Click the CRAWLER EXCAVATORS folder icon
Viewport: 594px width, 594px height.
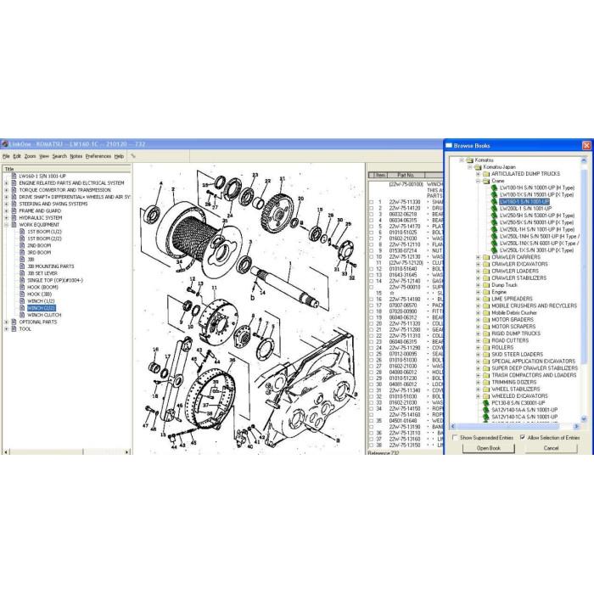tap(486, 264)
